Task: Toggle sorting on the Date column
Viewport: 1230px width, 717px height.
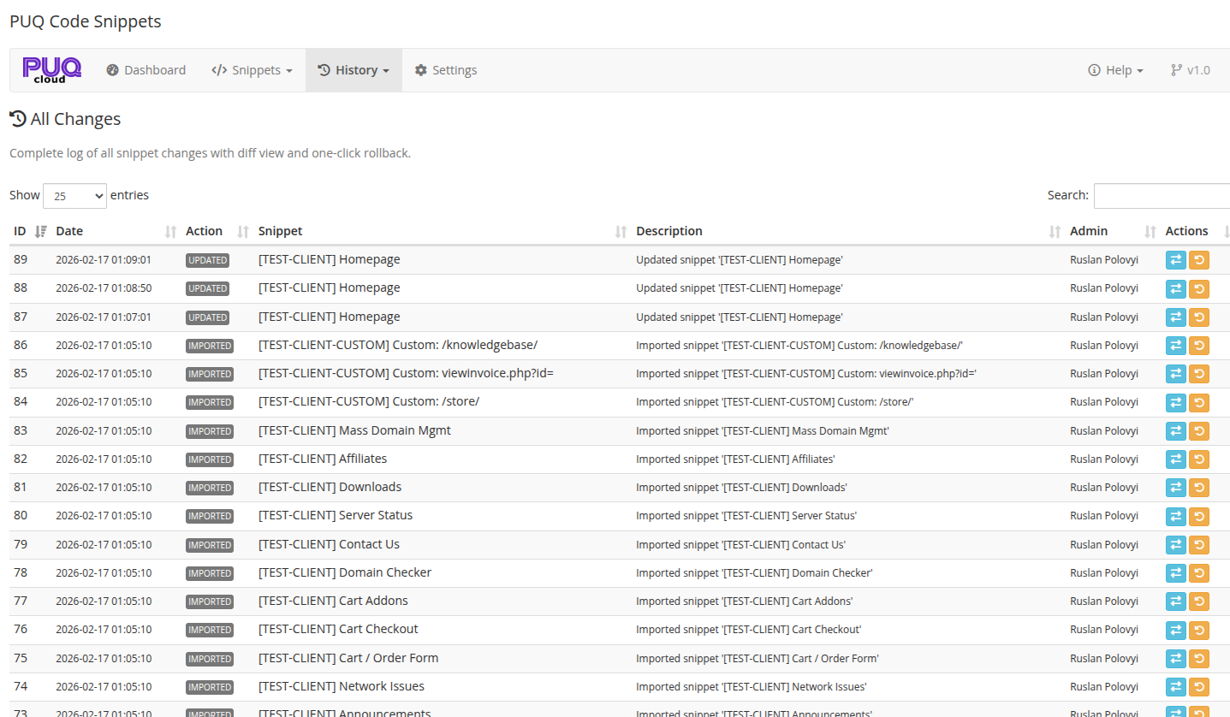Action: point(68,230)
